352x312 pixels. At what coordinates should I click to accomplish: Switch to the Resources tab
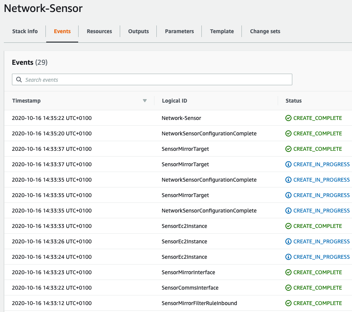click(99, 31)
